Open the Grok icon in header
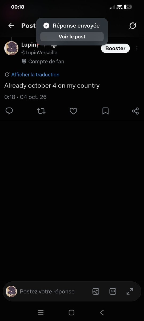144x321 pixels. tap(133, 26)
